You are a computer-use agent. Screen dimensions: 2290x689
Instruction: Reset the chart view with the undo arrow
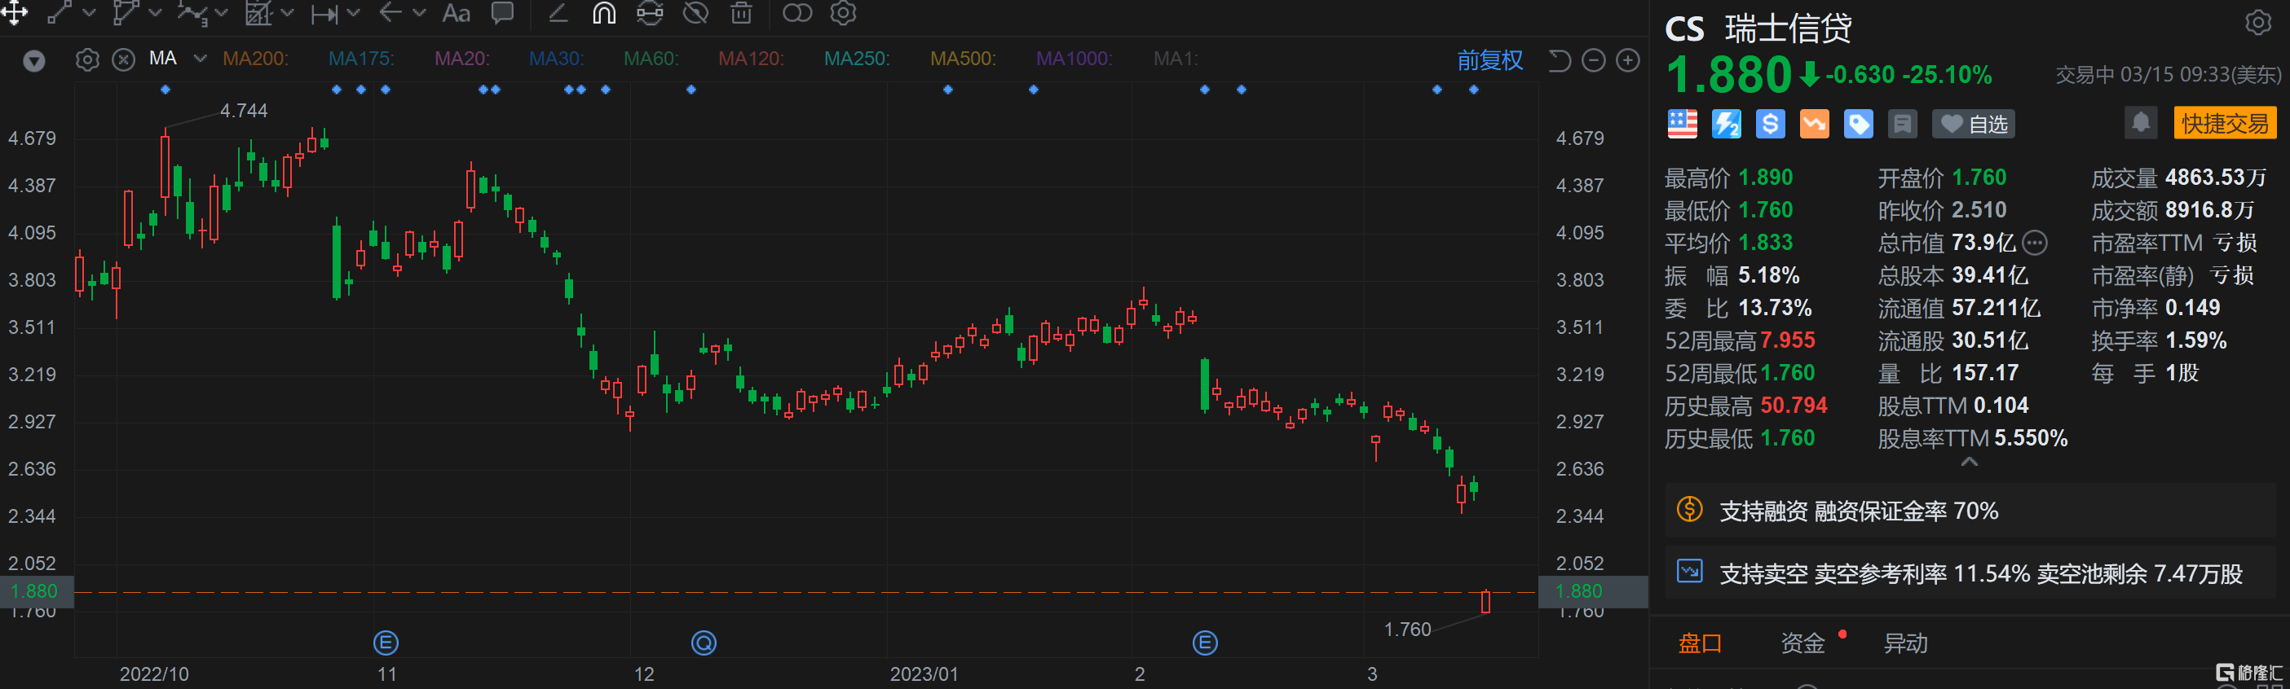(1560, 59)
